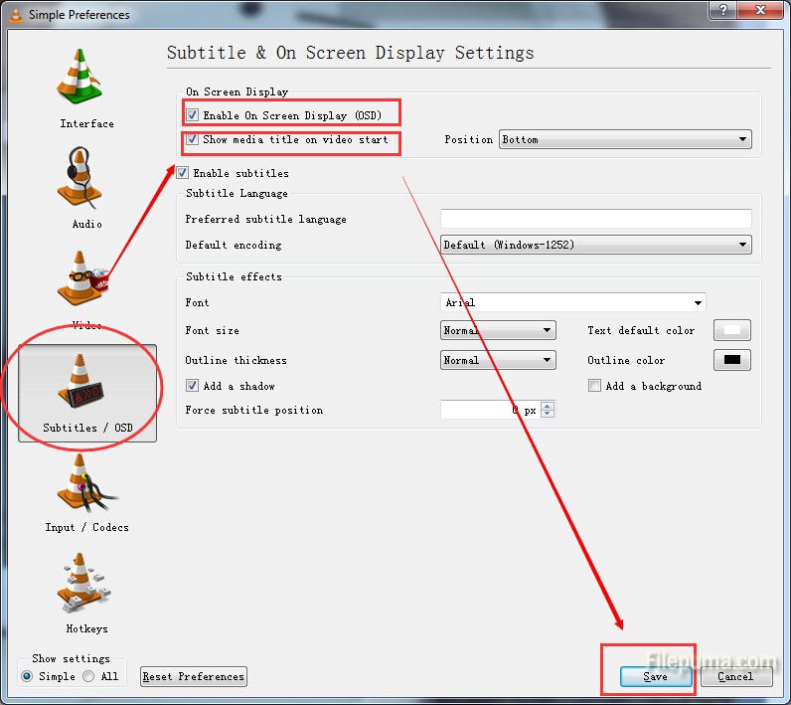Pick the black Outline color swatch

[732, 360]
